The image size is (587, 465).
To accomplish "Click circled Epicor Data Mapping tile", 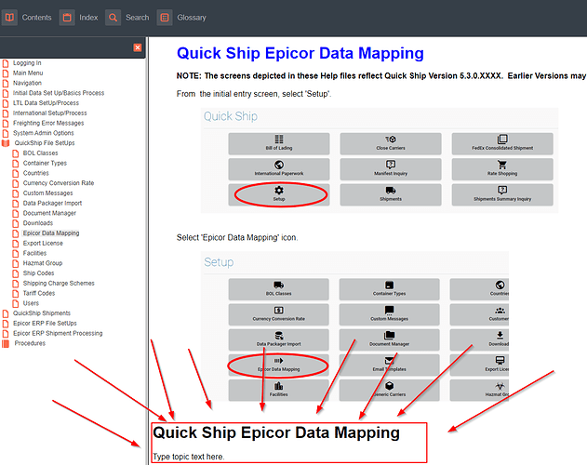I will [278, 365].
